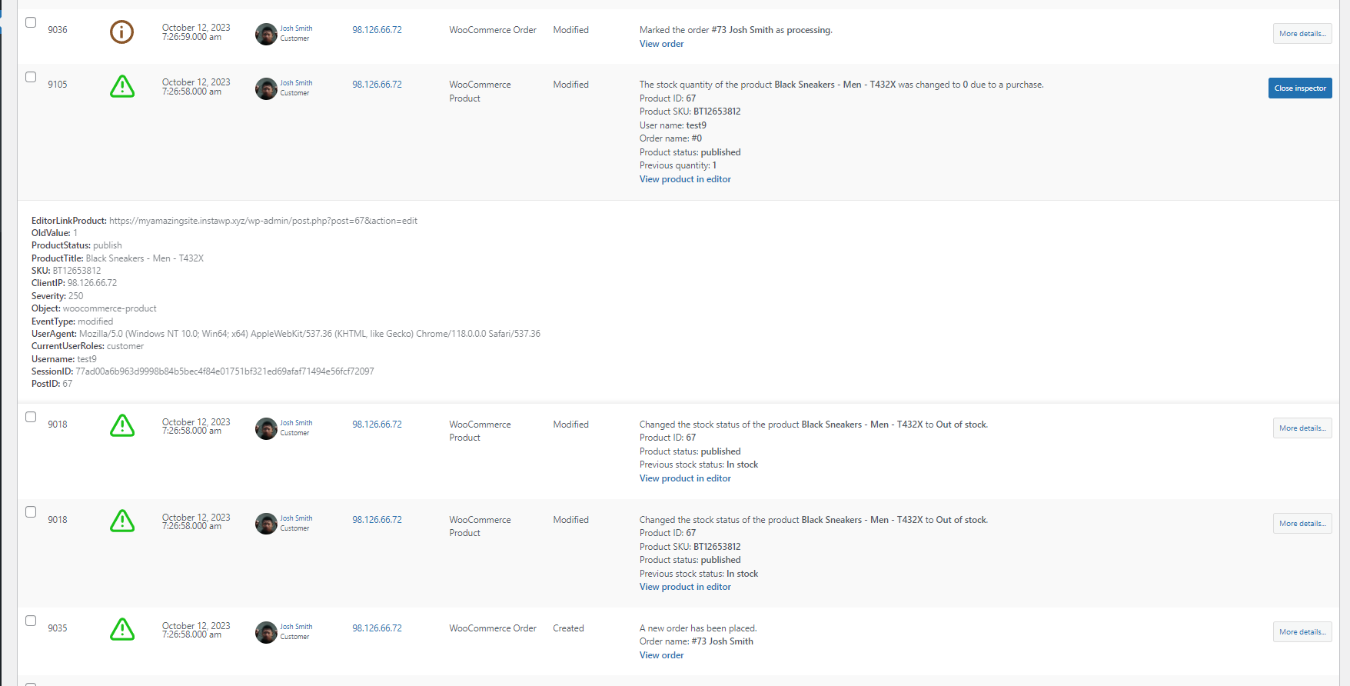Collapse details with the Close inspector button

[1299, 88]
